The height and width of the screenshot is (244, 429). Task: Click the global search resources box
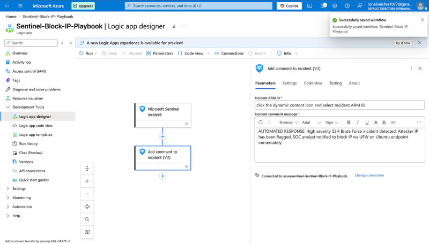198,6
